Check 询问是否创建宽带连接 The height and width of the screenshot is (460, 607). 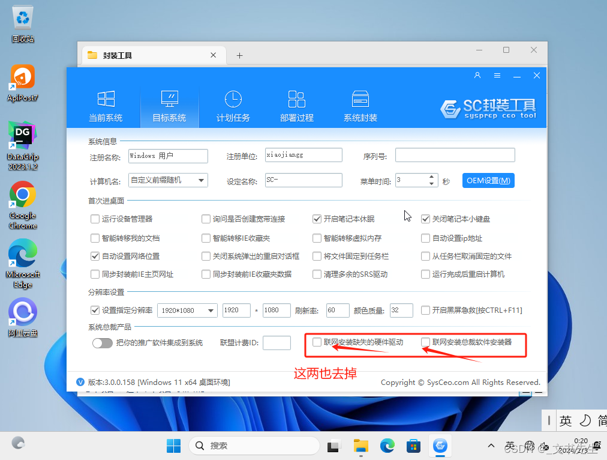(206, 219)
